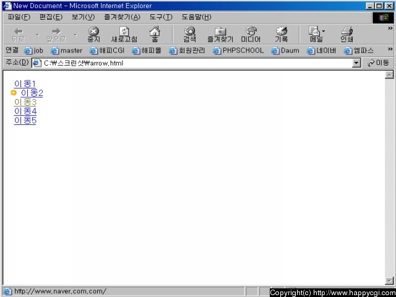
Task: Click the Forward (앞으로) toolbar button
Action: click(x=56, y=35)
